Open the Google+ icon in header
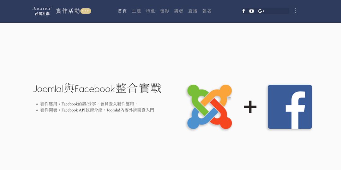341x170 pixels. pos(261,11)
